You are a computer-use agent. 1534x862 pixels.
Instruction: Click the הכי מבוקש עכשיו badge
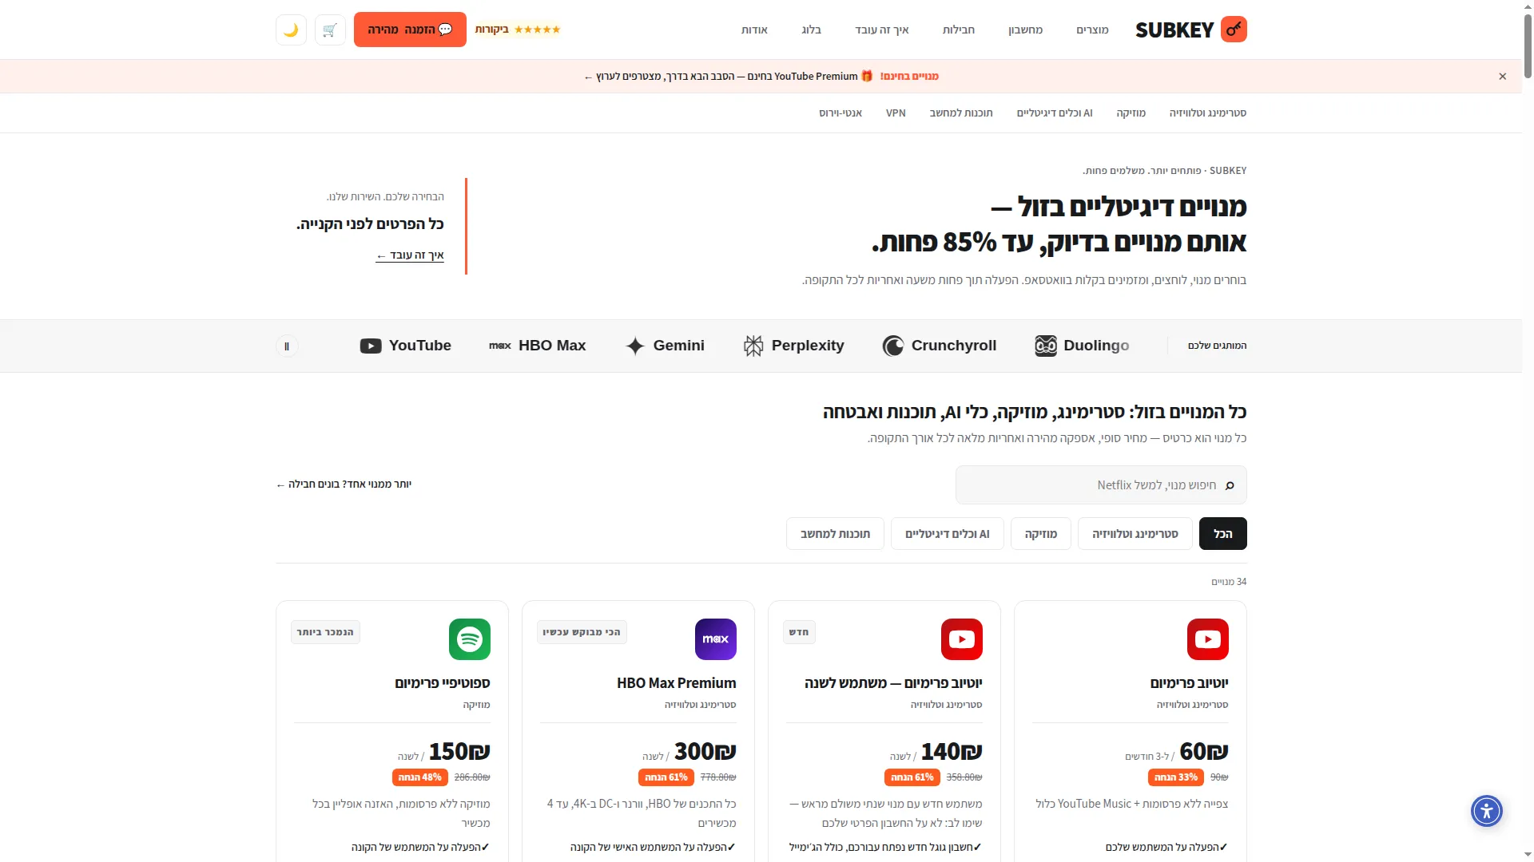click(x=582, y=632)
